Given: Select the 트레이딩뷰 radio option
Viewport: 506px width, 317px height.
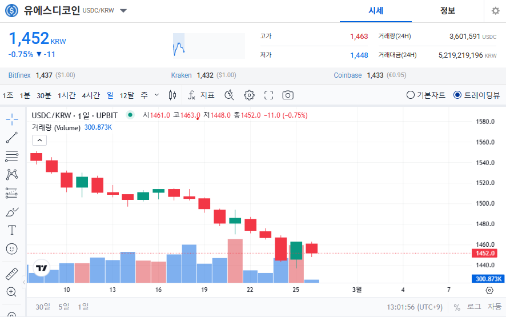Looking at the screenshot, I should [477, 95].
